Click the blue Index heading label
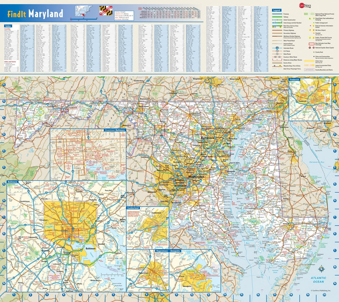Image resolution: width=339 pixels, height=302 pixels. point(8,26)
